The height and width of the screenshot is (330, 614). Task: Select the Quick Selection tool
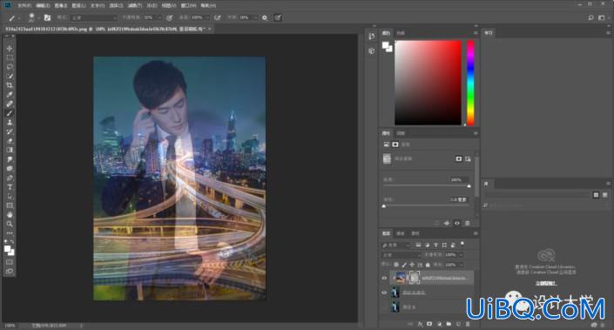10,76
